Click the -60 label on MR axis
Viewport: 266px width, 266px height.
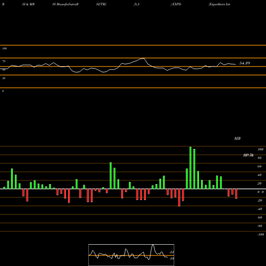click(260, 218)
